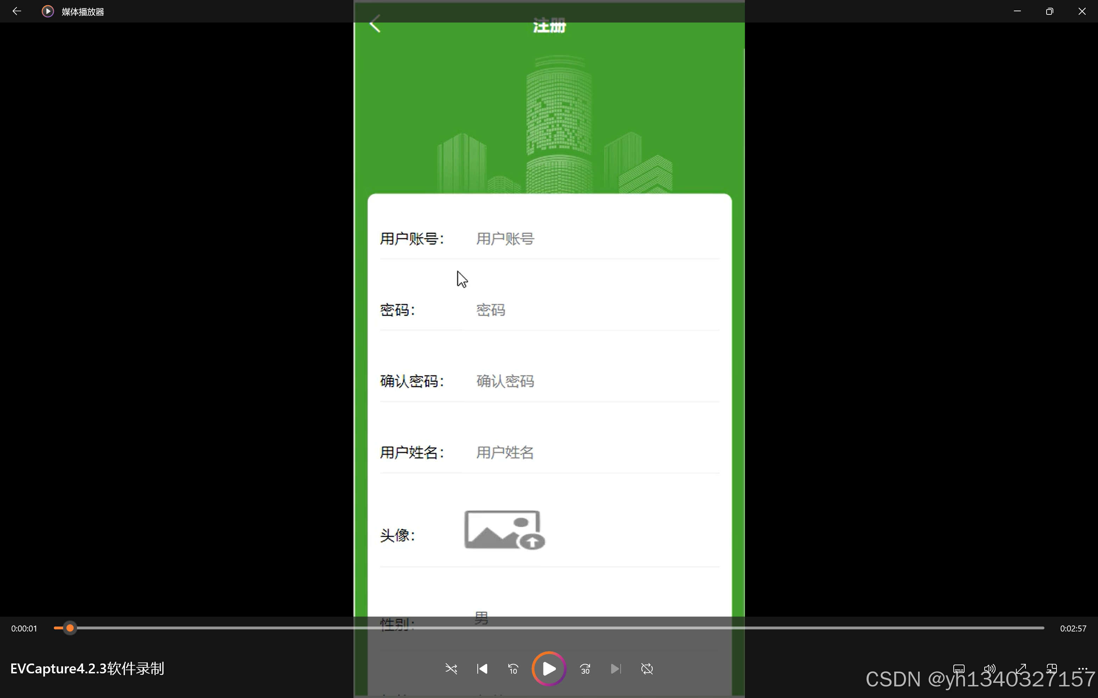This screenshot has height=698, width=1098.
Task: Open the subtitles and captions menu
Action: 959,669
